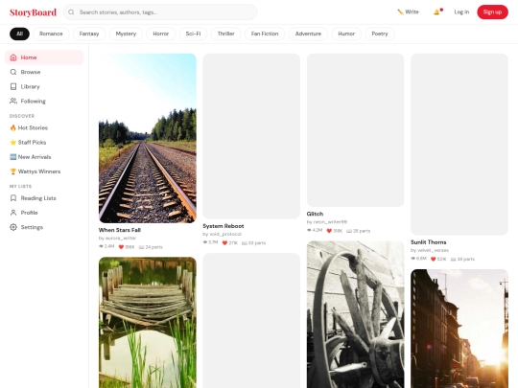This screenshot has width=518, height=388.
Task: Click the heart icon under Glitch
Action: (x=329, y=231)
